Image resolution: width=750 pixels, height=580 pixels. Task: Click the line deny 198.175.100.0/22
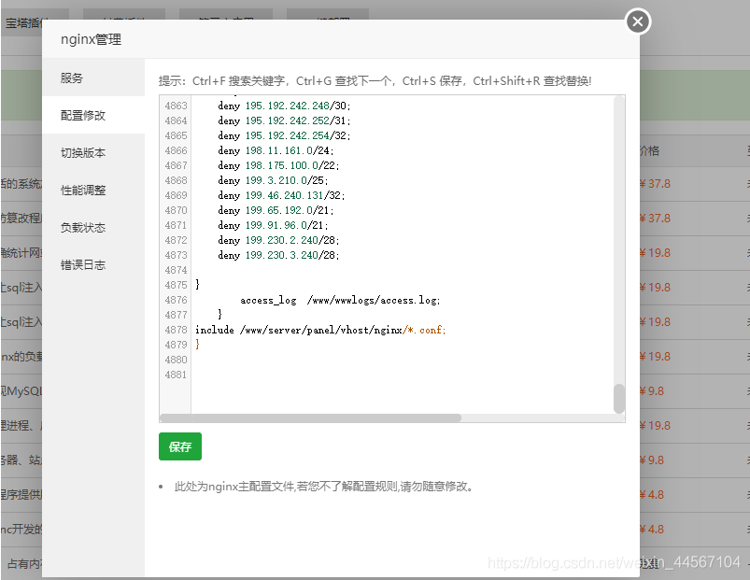278,165
